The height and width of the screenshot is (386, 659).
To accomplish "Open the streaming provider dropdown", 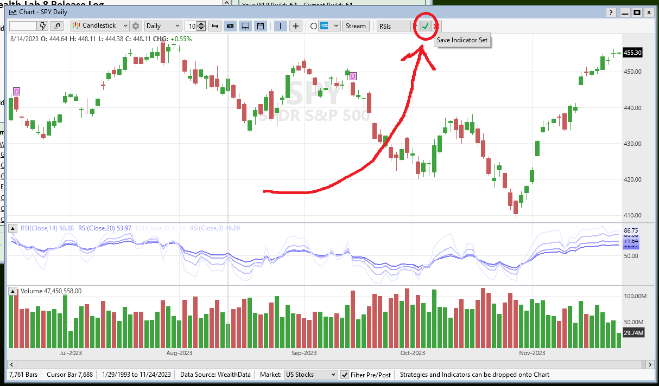I will click(329, 25).
